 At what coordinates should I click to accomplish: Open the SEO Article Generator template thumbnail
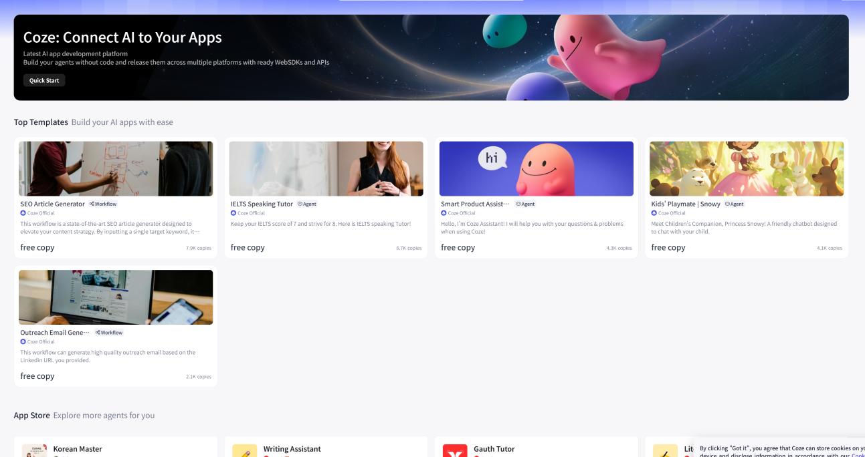116,168
